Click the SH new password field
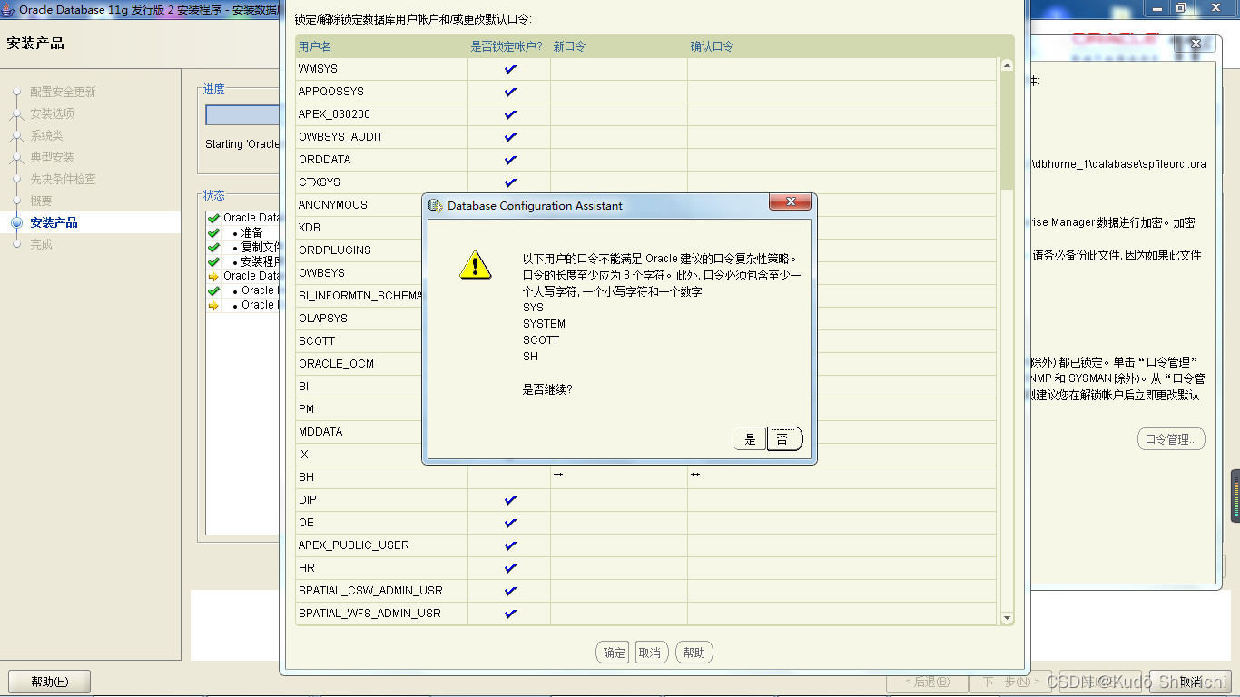This screenshot has height=697, width=1240. 618,477
